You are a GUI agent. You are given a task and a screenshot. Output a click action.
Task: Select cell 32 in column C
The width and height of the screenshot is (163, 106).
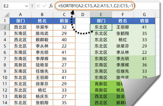(x=64, y=27)
